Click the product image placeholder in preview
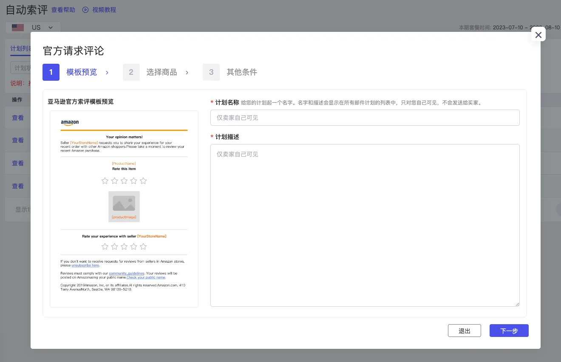 tap(124, 206)
